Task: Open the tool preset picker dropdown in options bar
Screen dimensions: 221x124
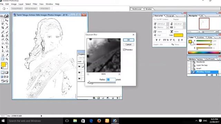Action: 7,9
